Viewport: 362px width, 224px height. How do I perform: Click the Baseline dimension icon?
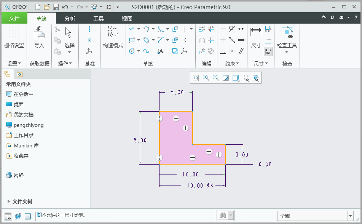pos(268,41)
